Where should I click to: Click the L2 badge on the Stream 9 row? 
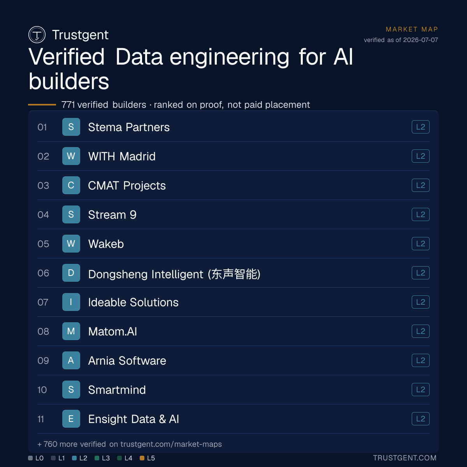[x=421, y=214]
